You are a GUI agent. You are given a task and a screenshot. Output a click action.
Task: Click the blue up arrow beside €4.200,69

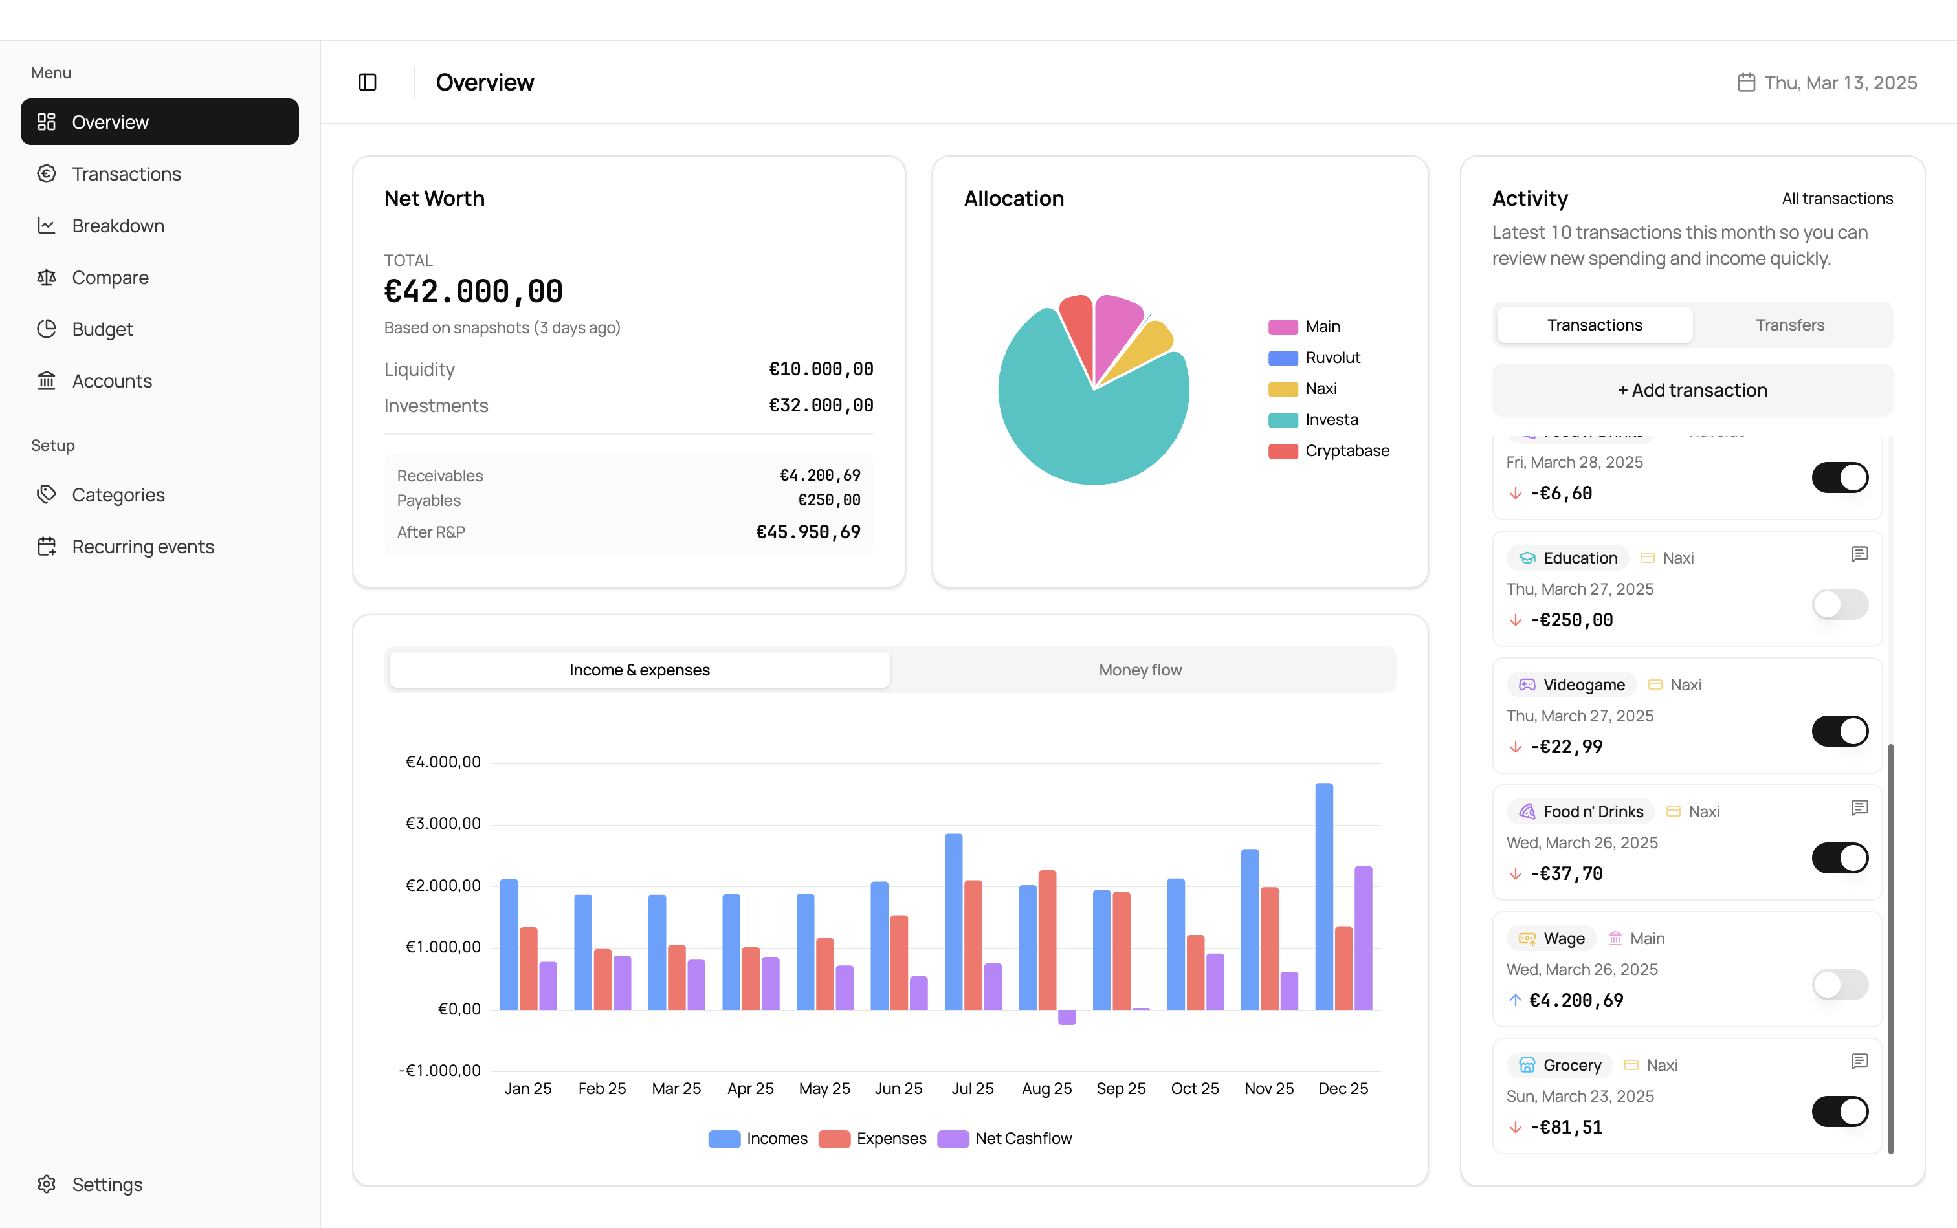(1515, 1001)
